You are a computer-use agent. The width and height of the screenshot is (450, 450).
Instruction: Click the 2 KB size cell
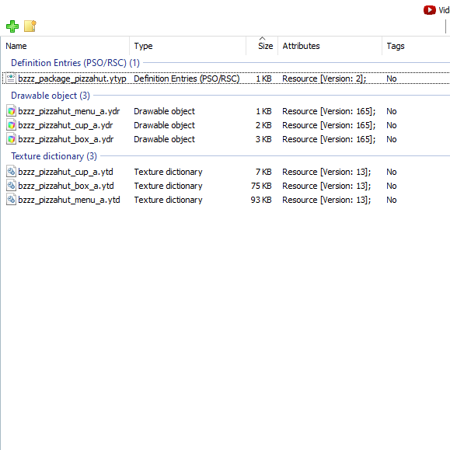263,125
